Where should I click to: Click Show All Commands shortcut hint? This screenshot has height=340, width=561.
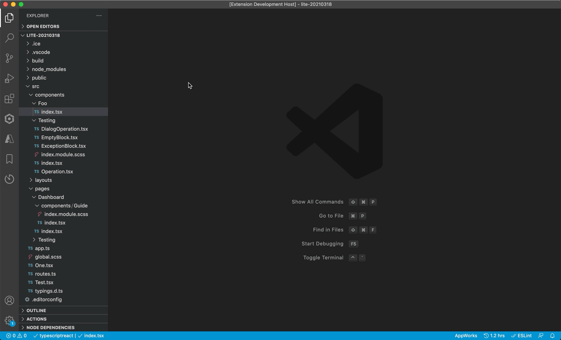click(x=334, y=202)
